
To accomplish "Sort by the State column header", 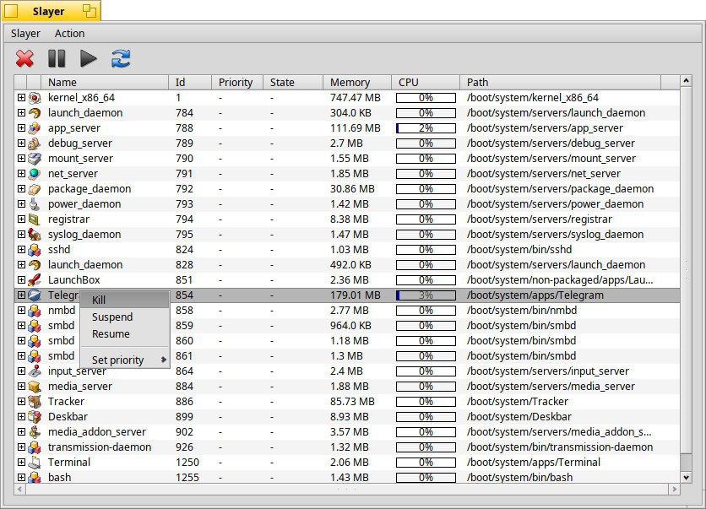I will (x=293, y=83).
